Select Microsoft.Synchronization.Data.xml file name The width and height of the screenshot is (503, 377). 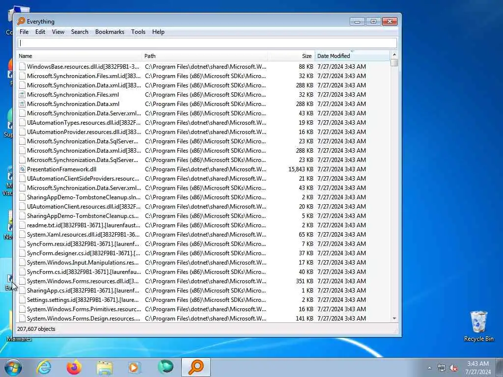tap(73, 104)
